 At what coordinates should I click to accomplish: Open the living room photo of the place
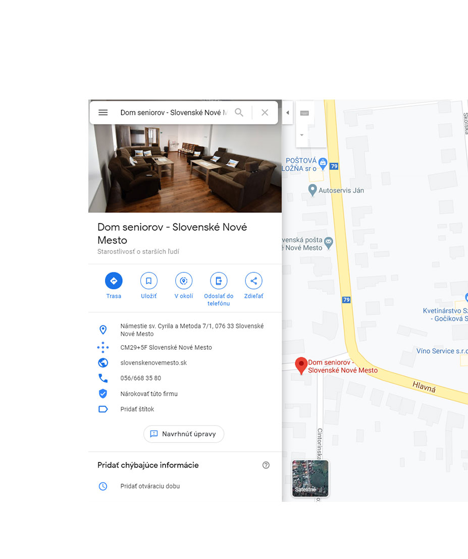(x=185, y=168)
